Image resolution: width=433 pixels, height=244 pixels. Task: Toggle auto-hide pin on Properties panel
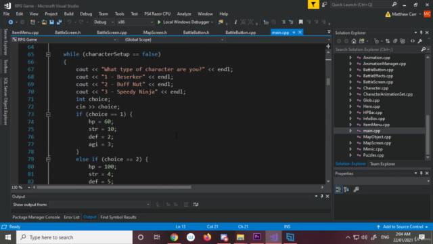pos(421,174)
